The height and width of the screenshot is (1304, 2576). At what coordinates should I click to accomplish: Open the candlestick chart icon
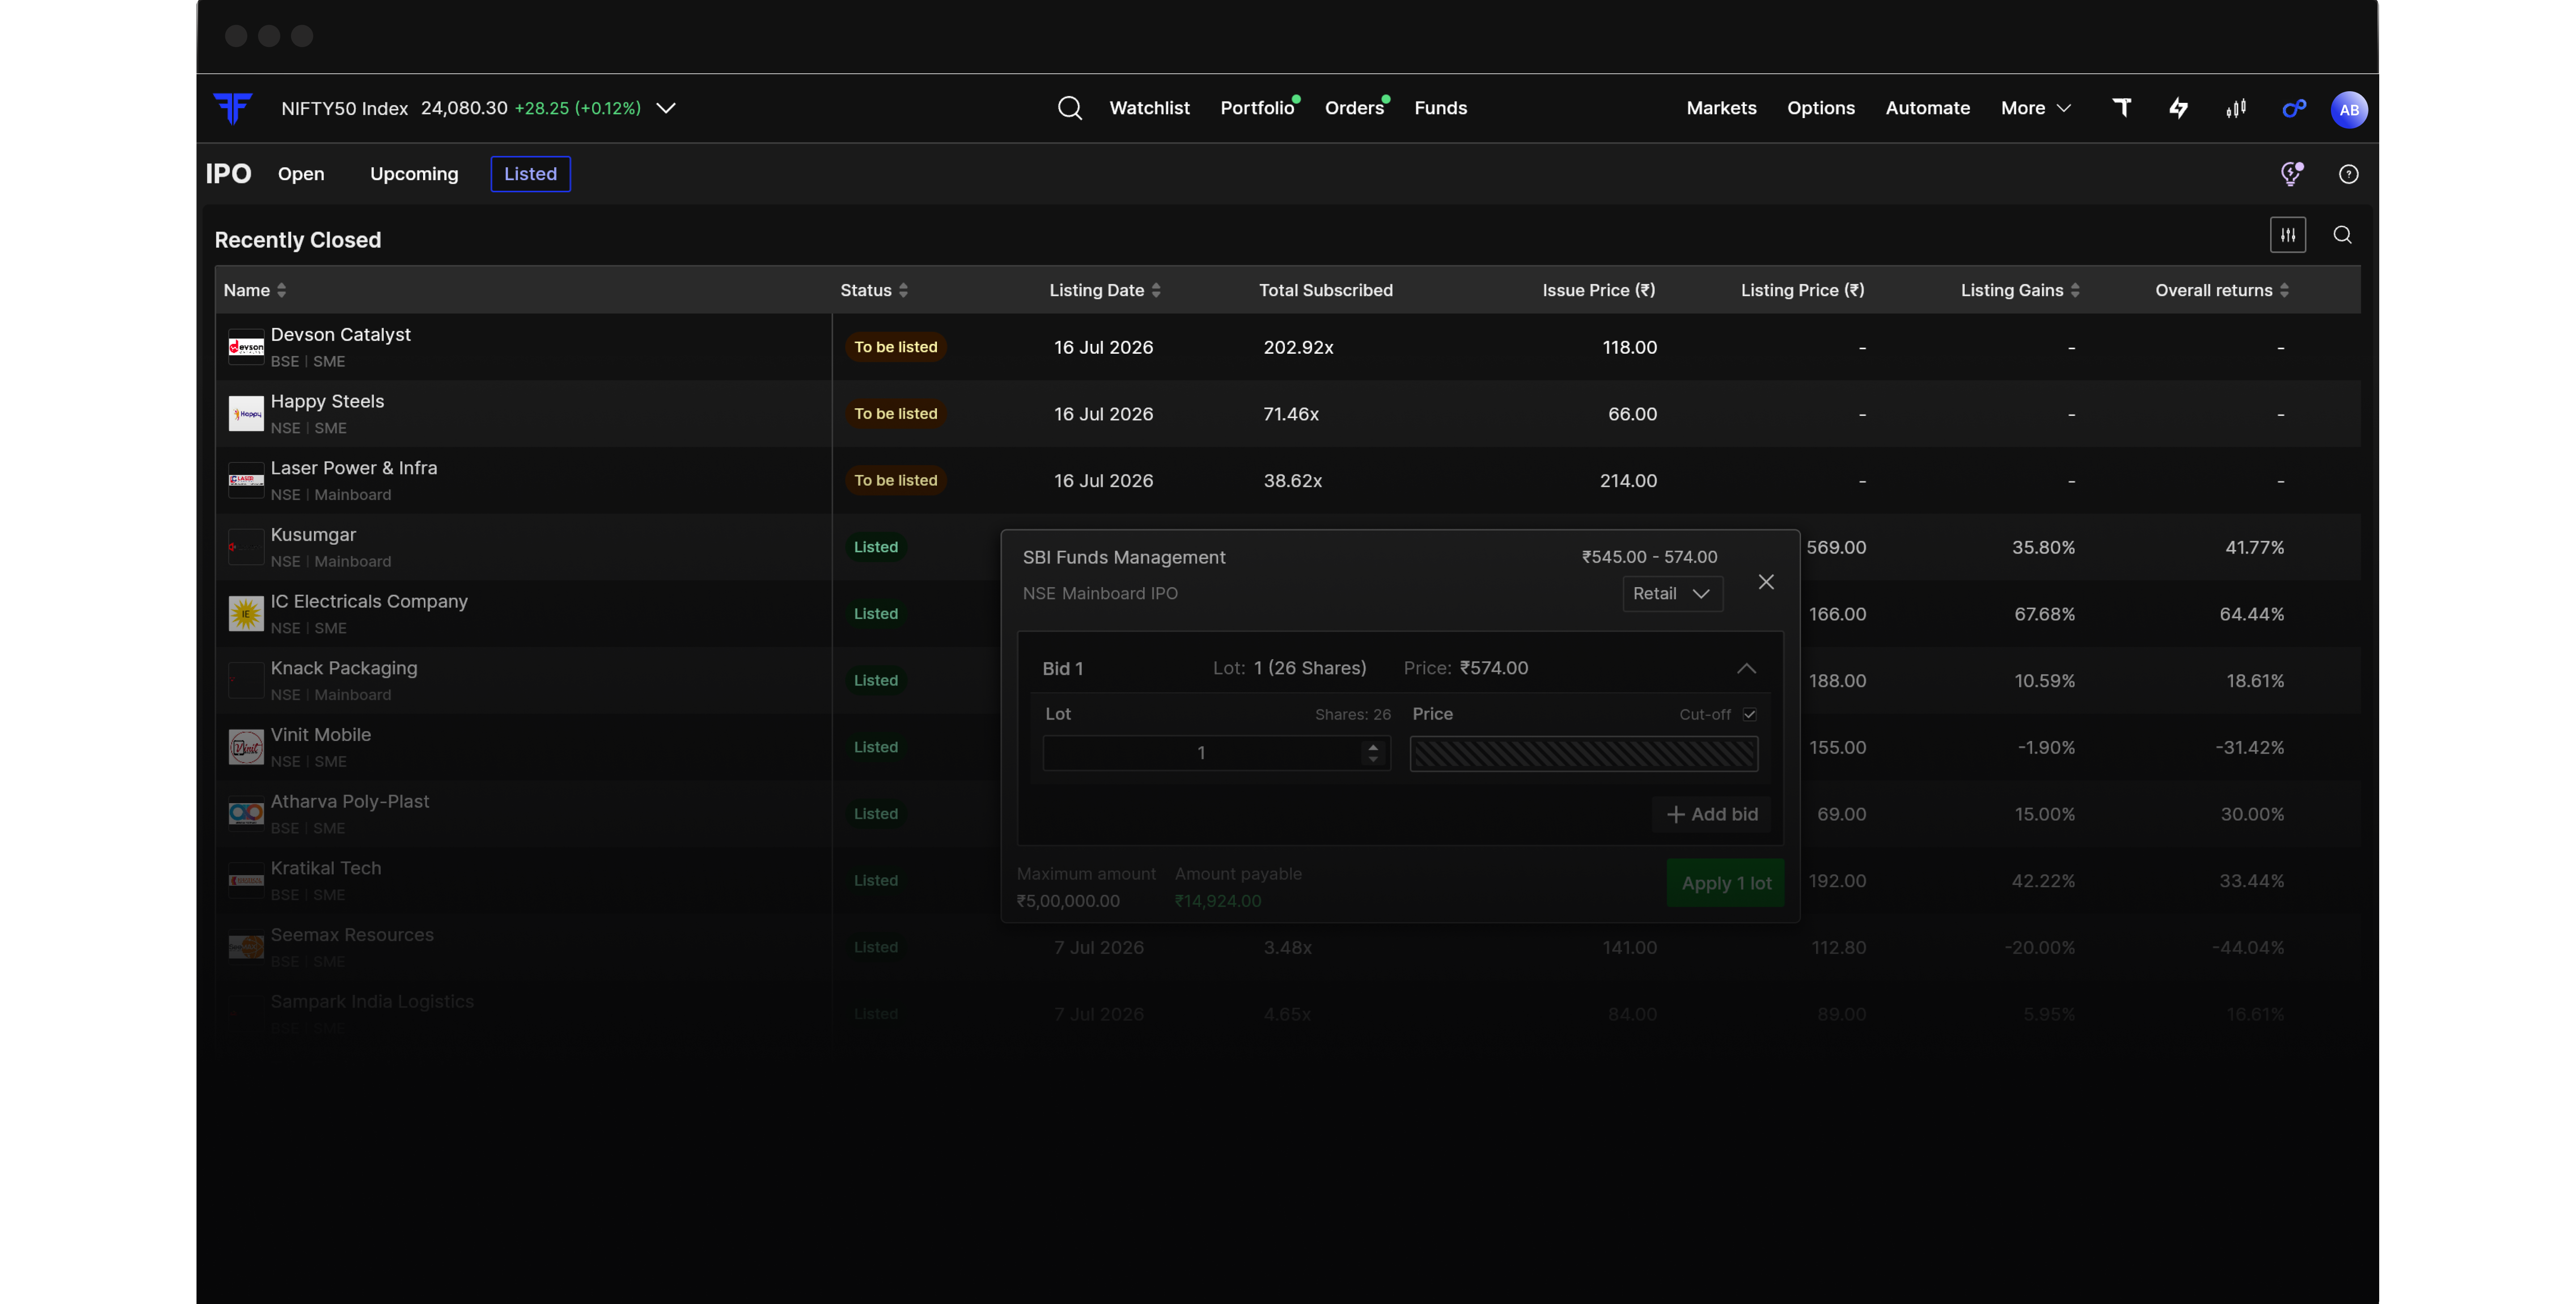(x=2236, y=108)
